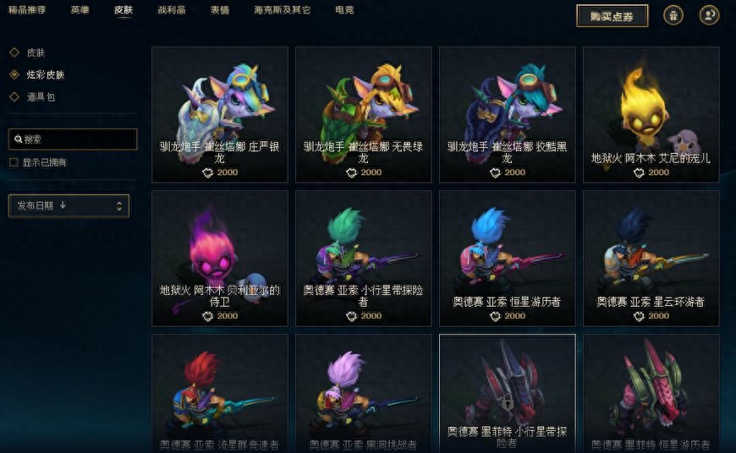Screen dimensions: 736x453
Task: Click into the 搜索 input field
Action: point(73,139)
